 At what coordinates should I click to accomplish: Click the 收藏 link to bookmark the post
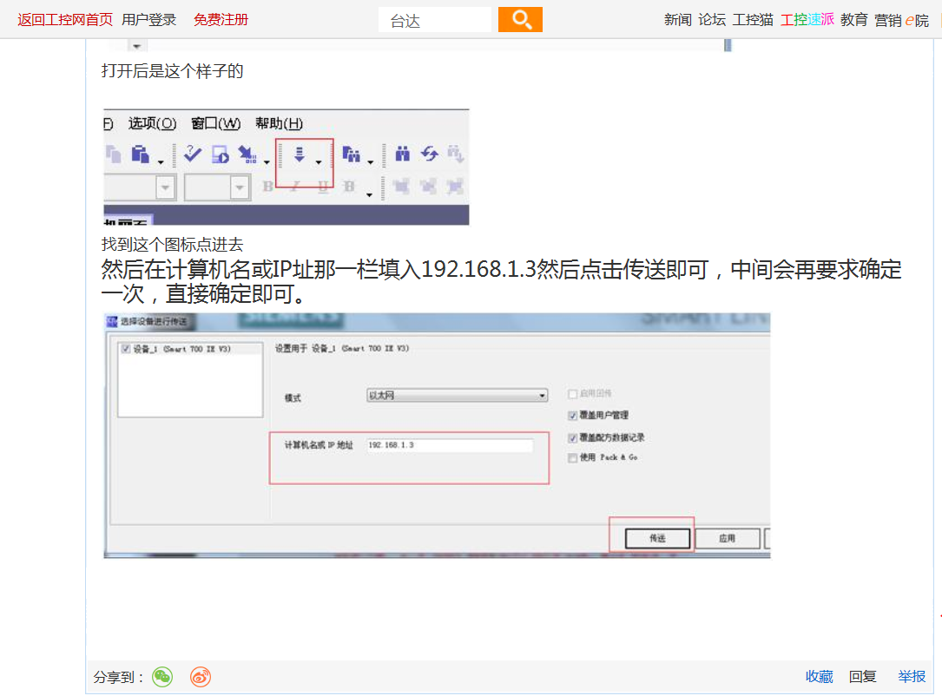click(x=819, y=677)
